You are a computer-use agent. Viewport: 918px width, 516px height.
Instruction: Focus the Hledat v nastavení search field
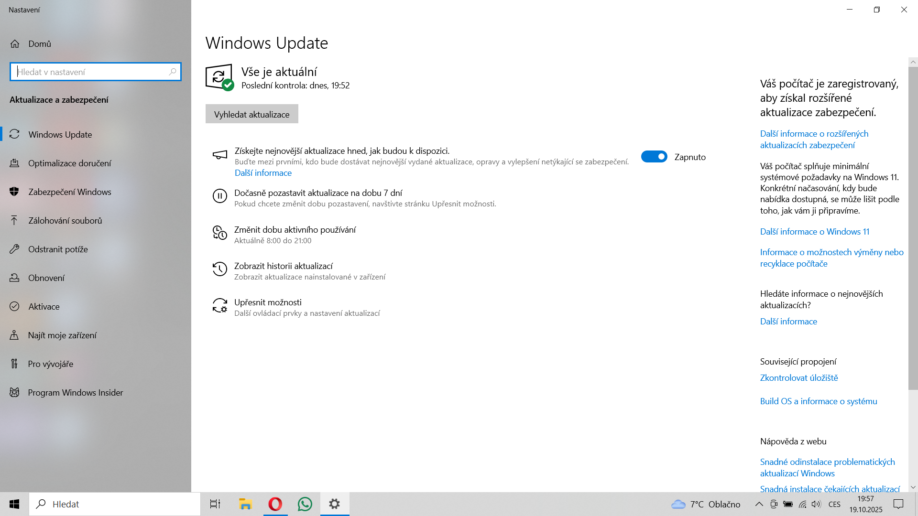click(x=91, y=72)
